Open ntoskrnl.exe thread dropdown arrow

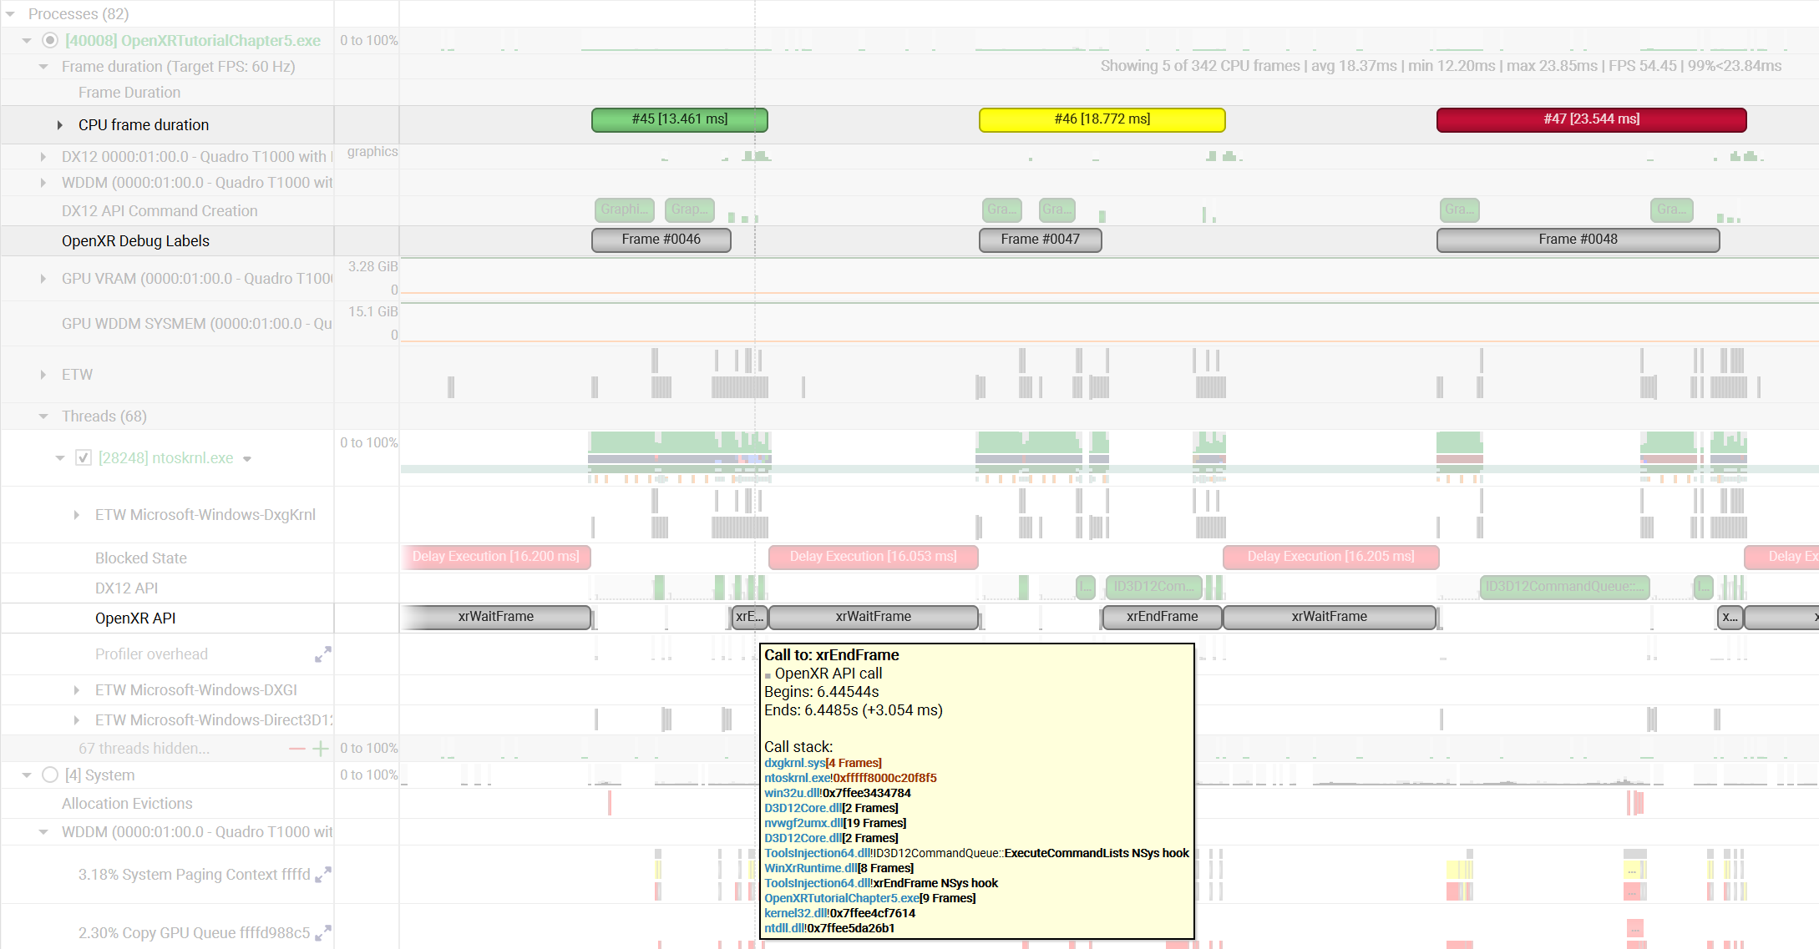click(247, 459)
